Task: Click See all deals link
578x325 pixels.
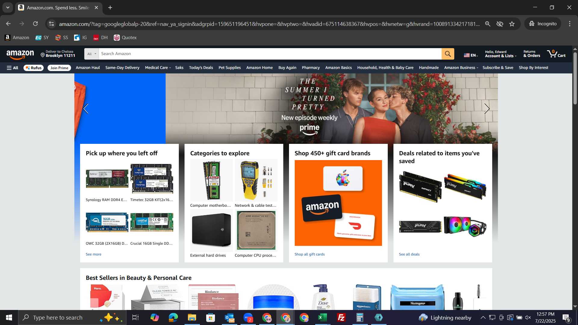Action: [409, 254]
